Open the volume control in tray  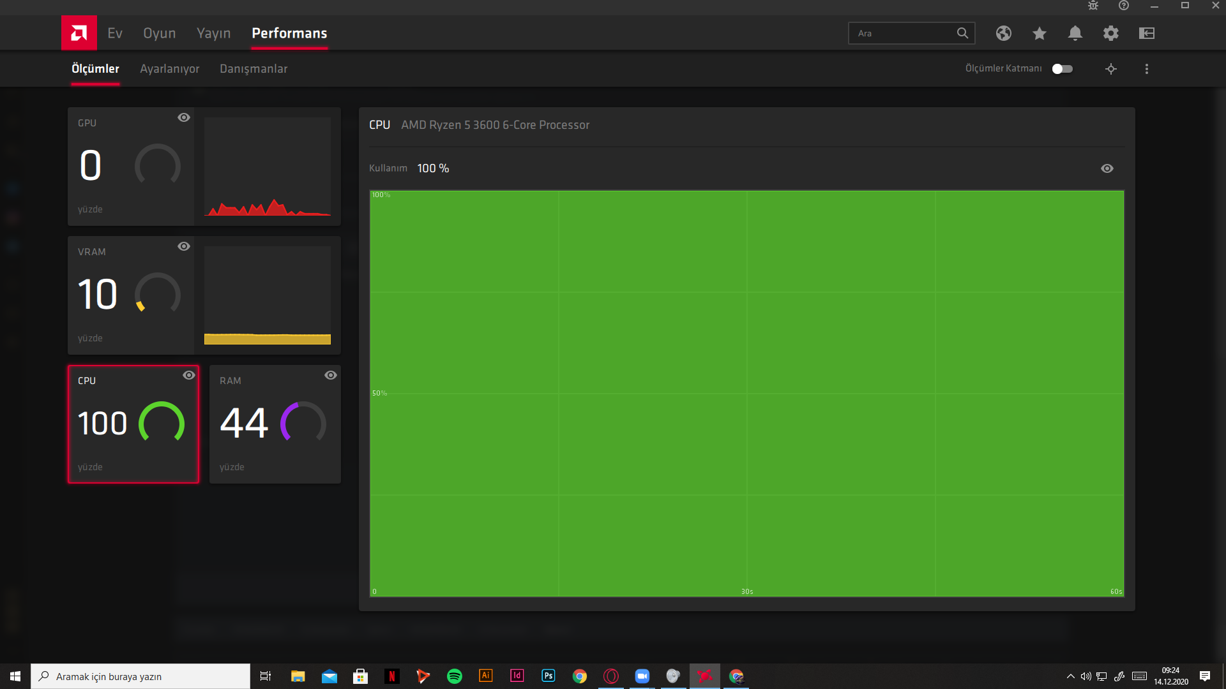pyautogui.click(x=1086, y=676)
